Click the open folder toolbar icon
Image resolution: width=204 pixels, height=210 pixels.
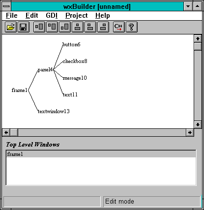pos(11,27)
